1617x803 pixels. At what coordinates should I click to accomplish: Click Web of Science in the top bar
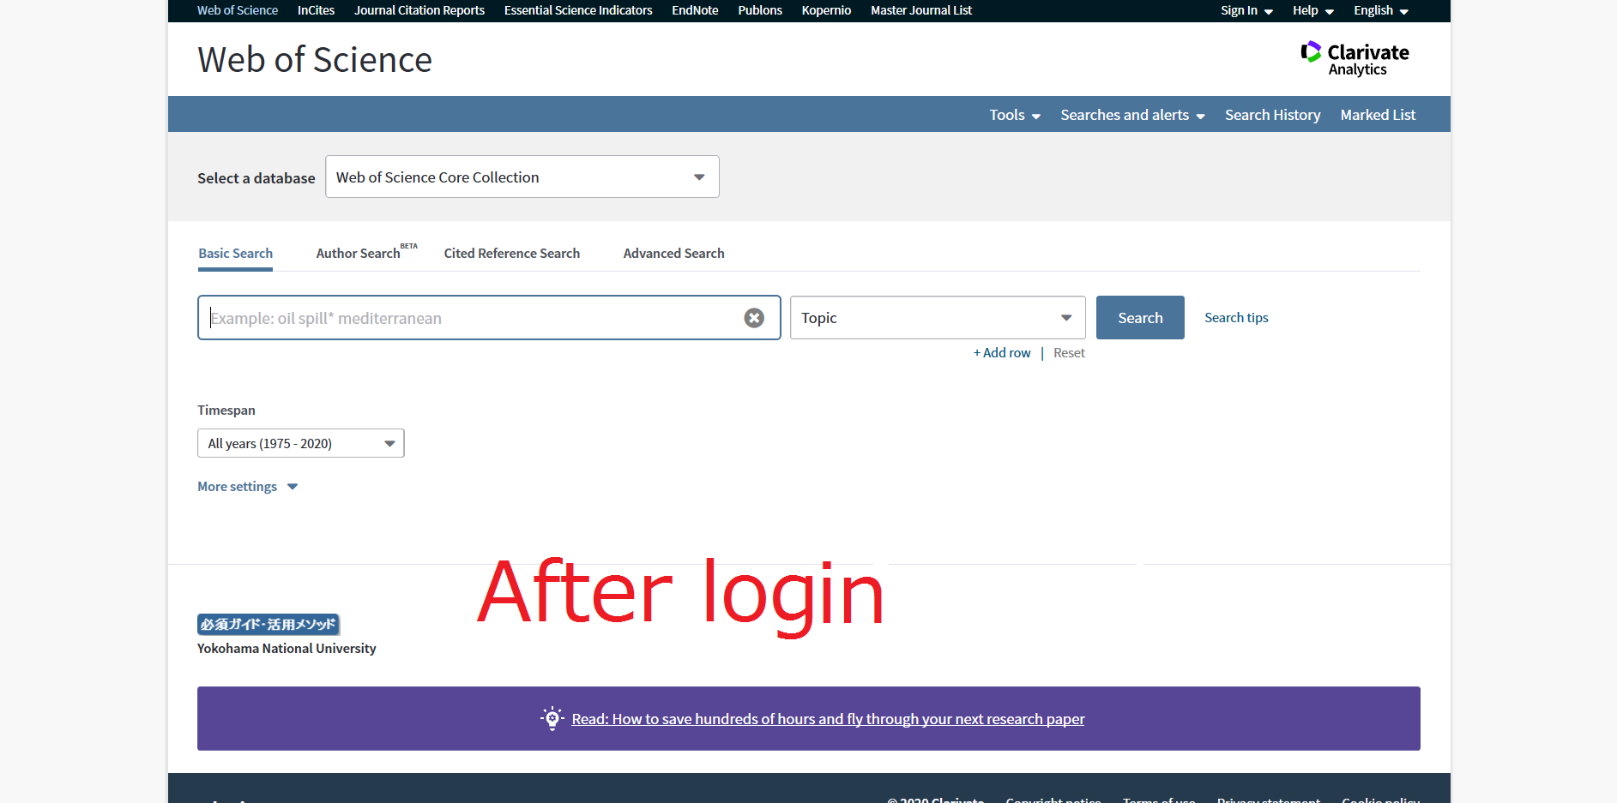pyautogui.click(x=238, y=10)
